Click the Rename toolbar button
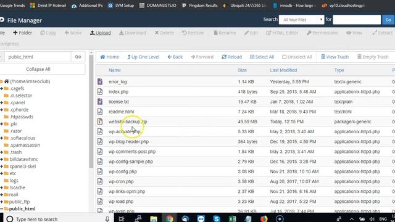This screenshot has height=222, width=395. pyautogui.click(x=225, y=33)
